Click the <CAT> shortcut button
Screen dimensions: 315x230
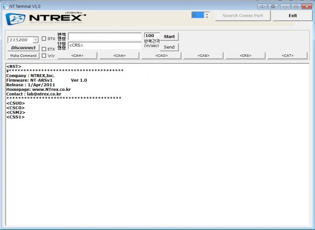[x=288, y=55]
